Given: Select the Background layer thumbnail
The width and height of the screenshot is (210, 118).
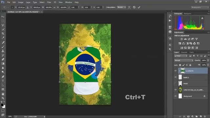Looking at the screenshot, I should coord(180,96).
